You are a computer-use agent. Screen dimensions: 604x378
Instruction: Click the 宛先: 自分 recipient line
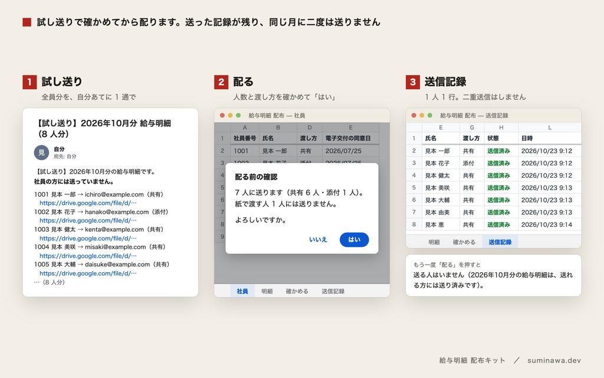pos(65,157)
